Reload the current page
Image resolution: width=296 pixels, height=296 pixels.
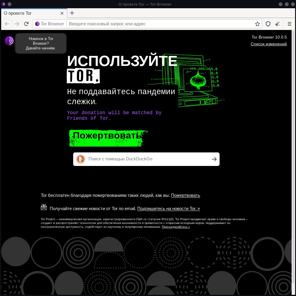26,24
